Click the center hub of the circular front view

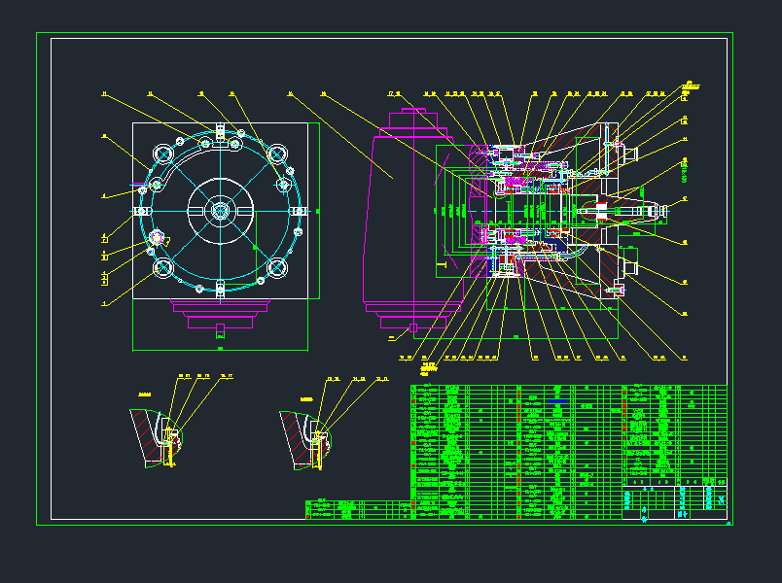pyautogui.click(x=220, y=209)
